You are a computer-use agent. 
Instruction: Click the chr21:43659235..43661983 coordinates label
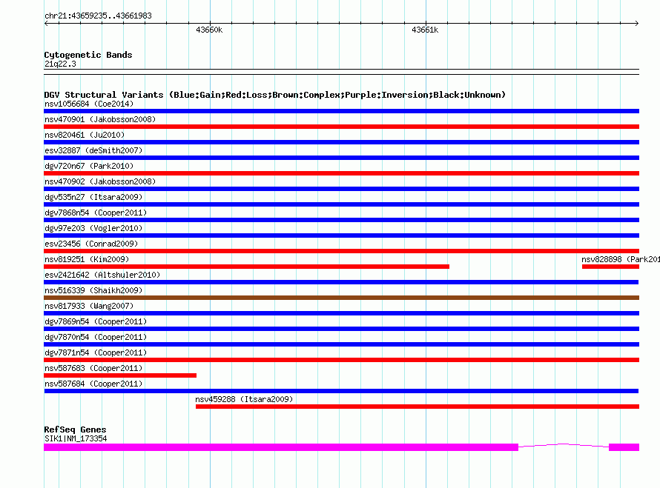(x=98, y=16)
